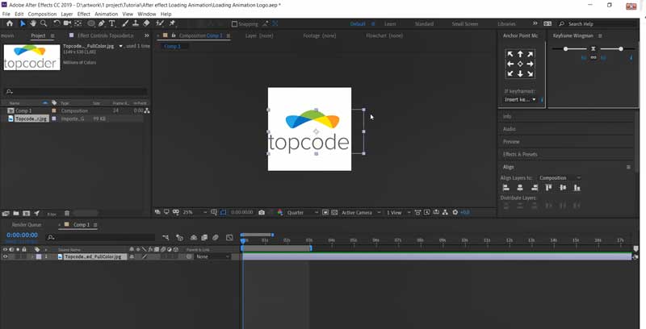The image size is (646, 329).
Task: Create a new composition from Project panel footer
Action: click(26, 214)
